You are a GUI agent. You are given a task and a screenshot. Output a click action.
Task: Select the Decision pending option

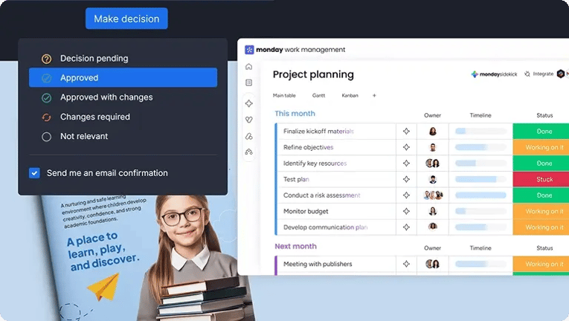(123, 59)
